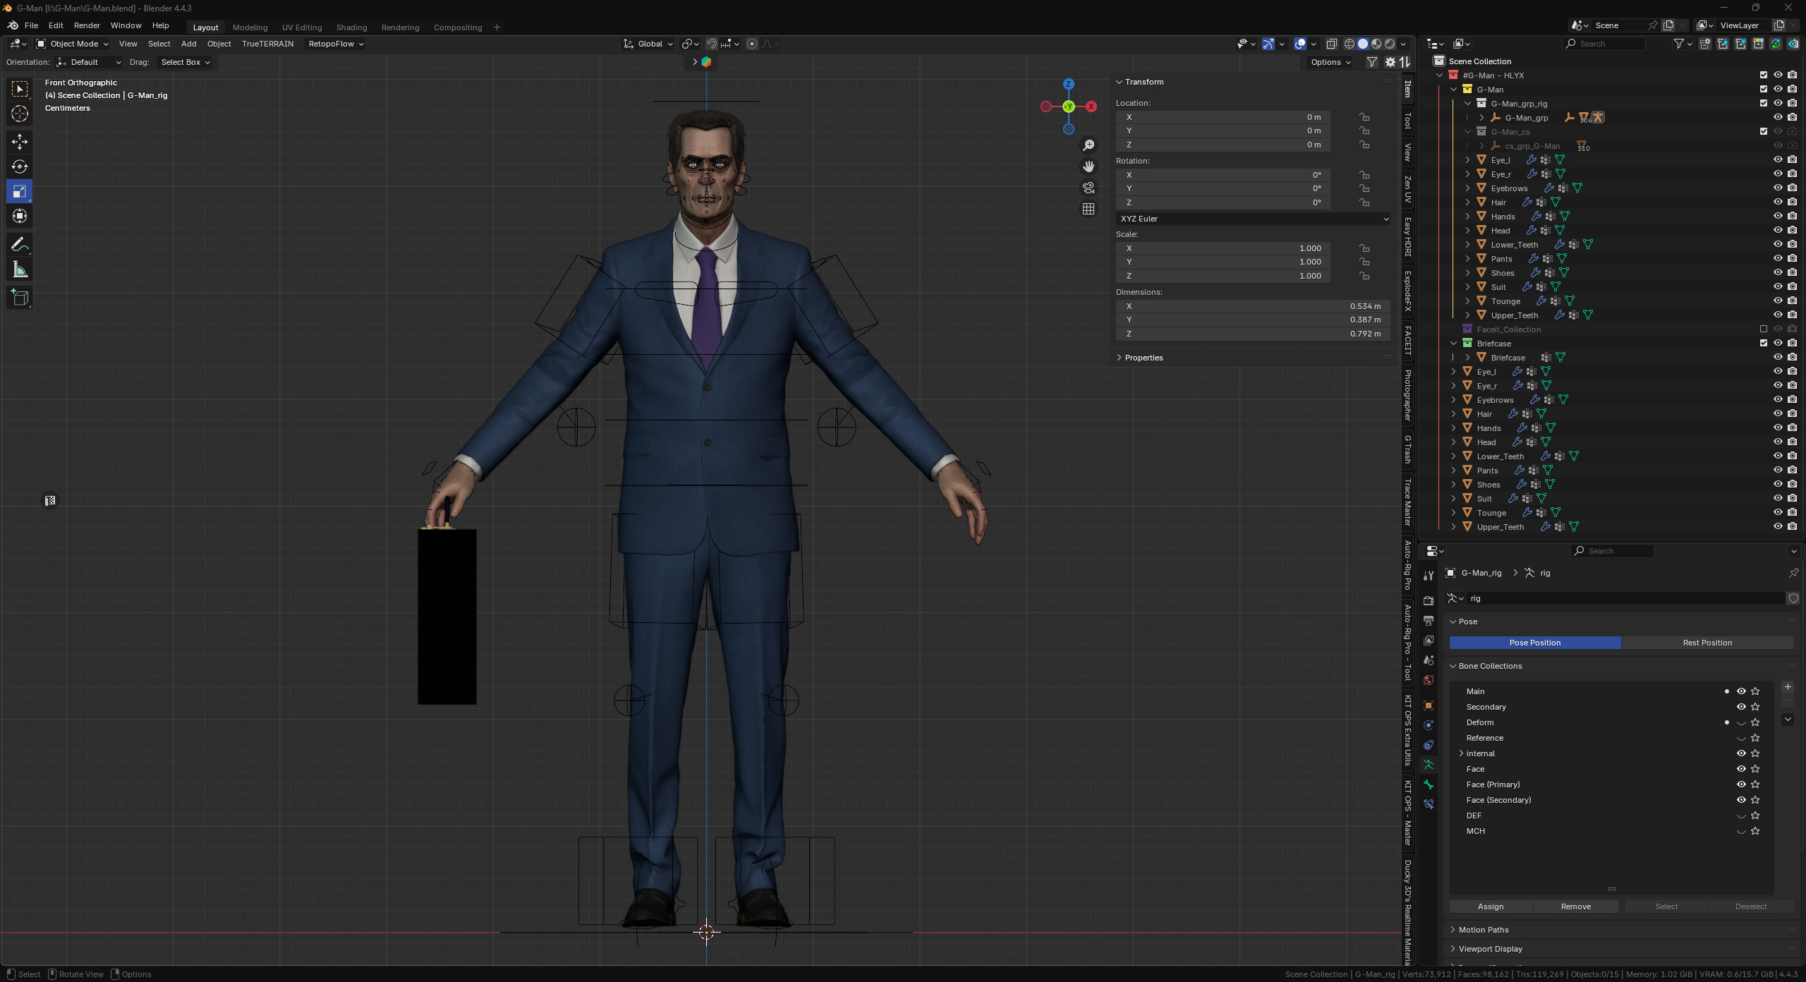Show the Deform bone collection
Image resolution: width=1806 pixels, height=982 pixels.
(x=1741, y=722)
